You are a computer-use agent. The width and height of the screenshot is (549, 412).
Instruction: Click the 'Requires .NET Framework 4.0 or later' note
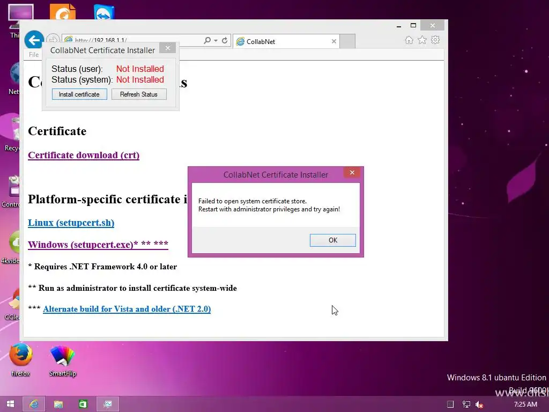(102, 267)
